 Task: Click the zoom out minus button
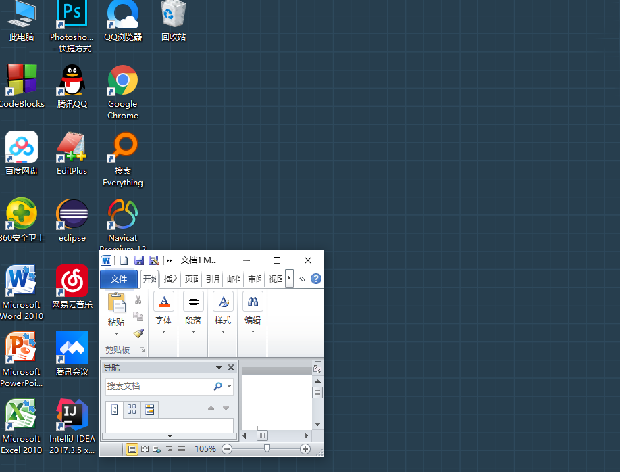click(x=227, y=449)
